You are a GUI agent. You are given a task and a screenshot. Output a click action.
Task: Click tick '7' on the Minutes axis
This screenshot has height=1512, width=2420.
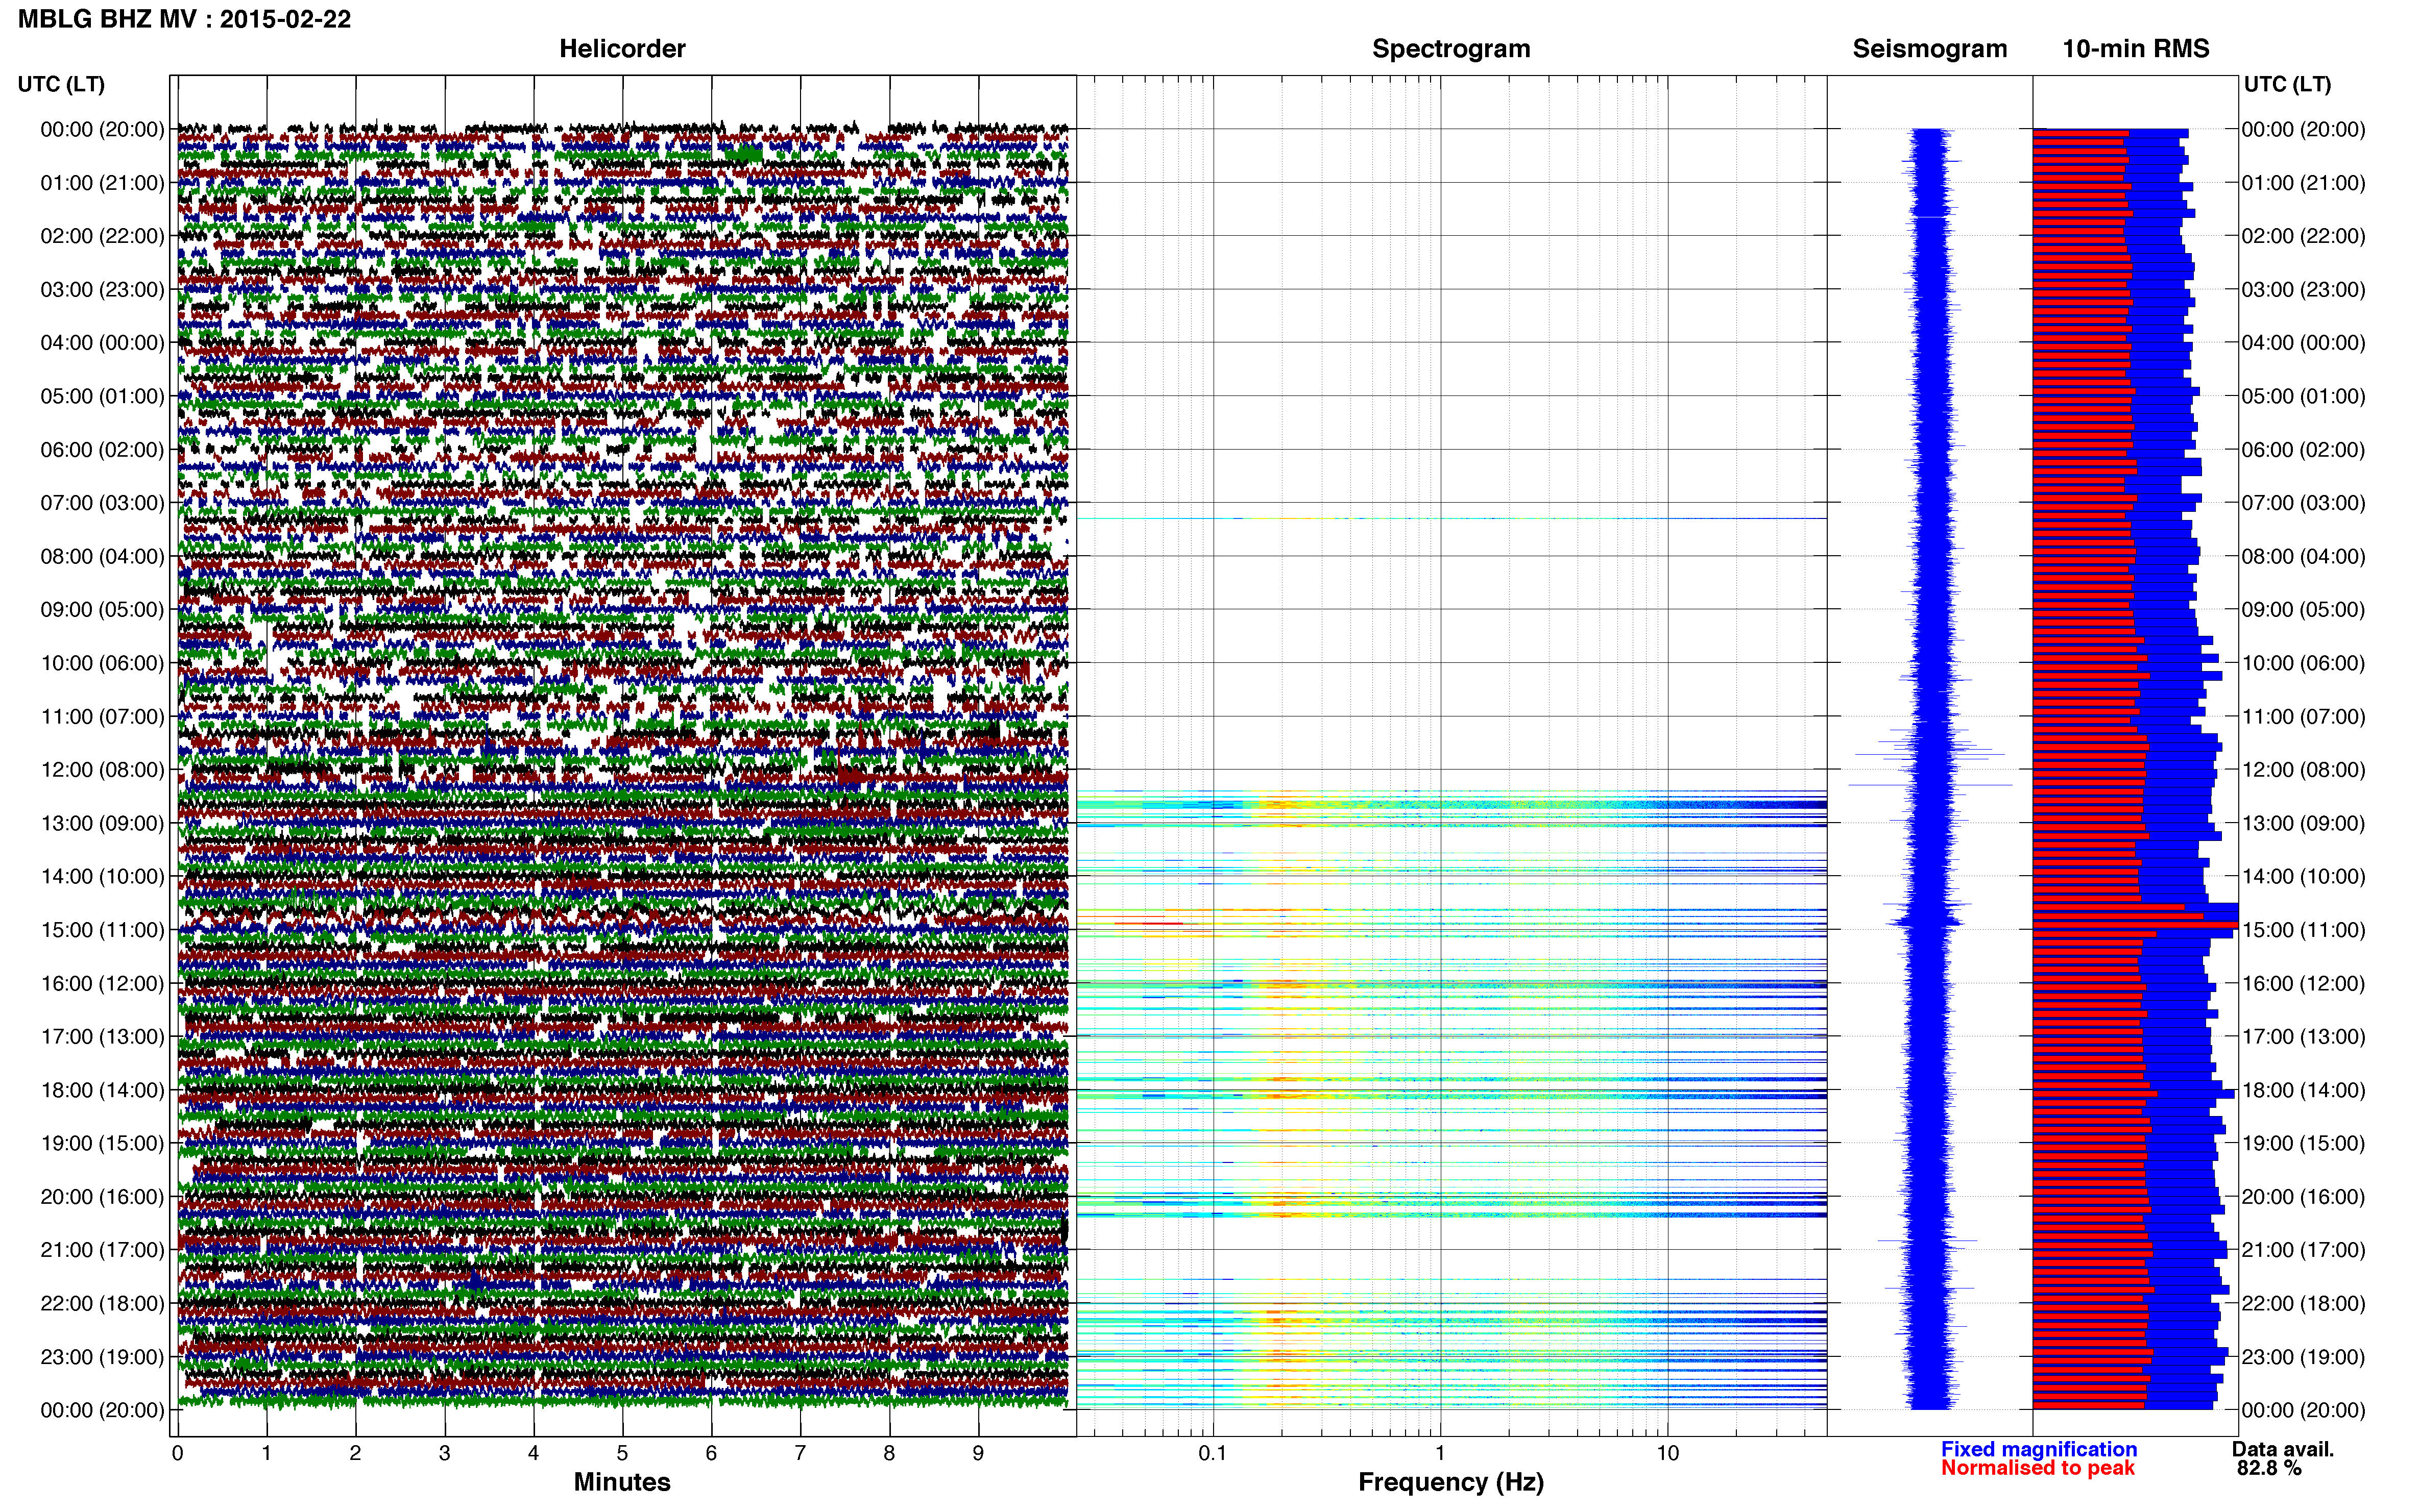(801, 1453)
